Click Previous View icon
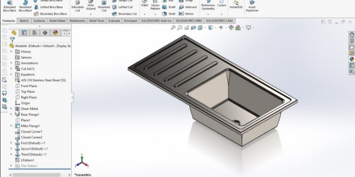 tap(187, 28)
